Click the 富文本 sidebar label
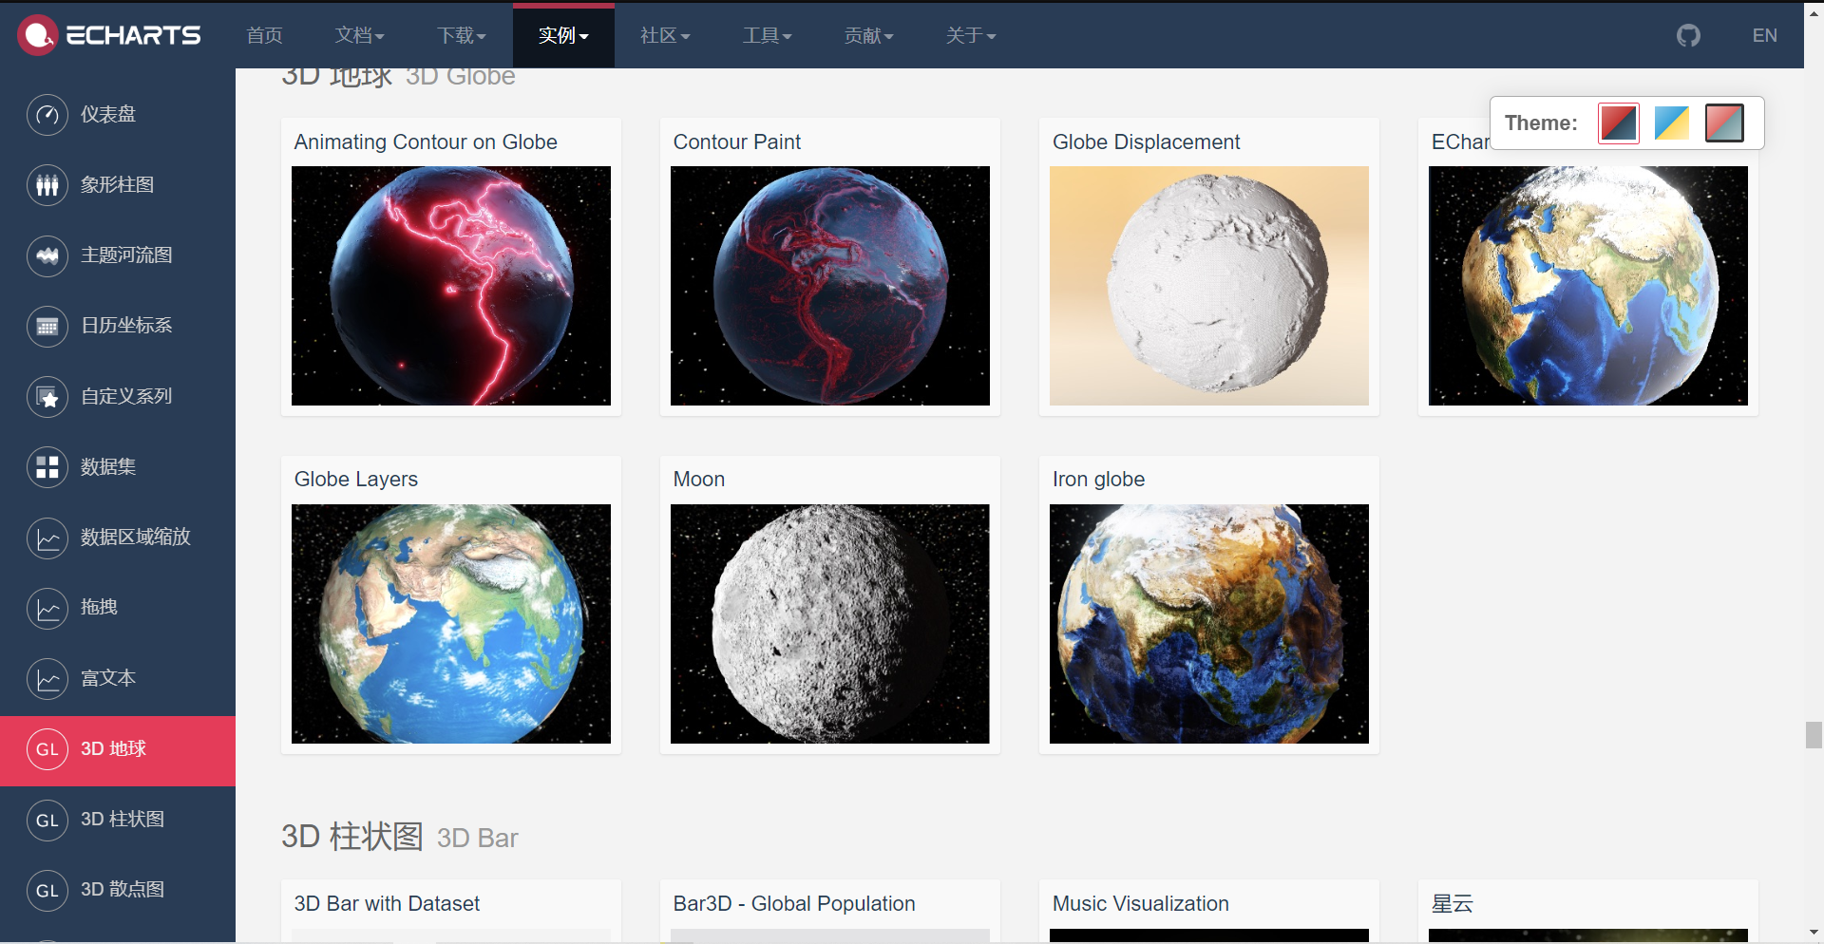Viewport: 1824px width, 944px height. (x=108, y=679)
